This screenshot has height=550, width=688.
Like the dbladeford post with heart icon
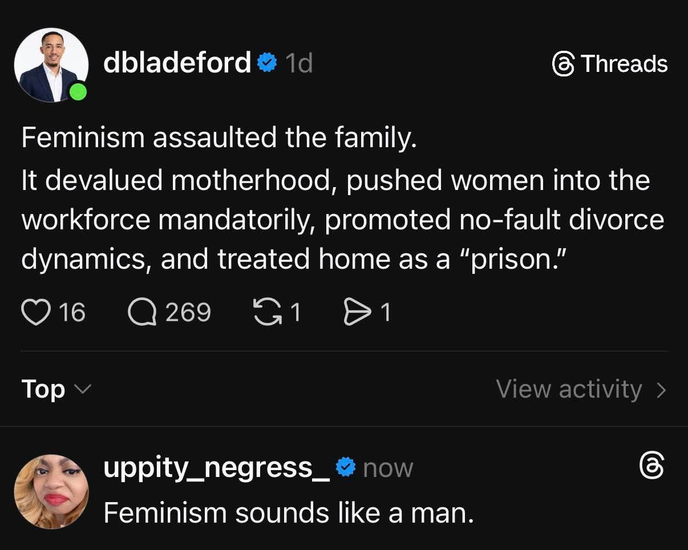[35, 313]
